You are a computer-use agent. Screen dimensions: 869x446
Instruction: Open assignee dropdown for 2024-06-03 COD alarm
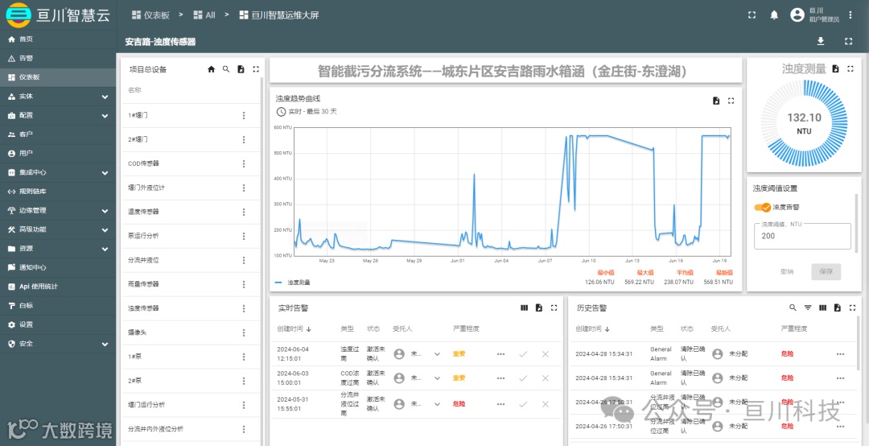437,378
